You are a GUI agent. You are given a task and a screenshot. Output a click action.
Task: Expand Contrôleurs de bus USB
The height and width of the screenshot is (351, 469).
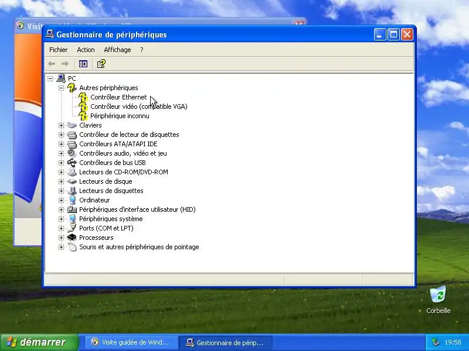[62, 163]
